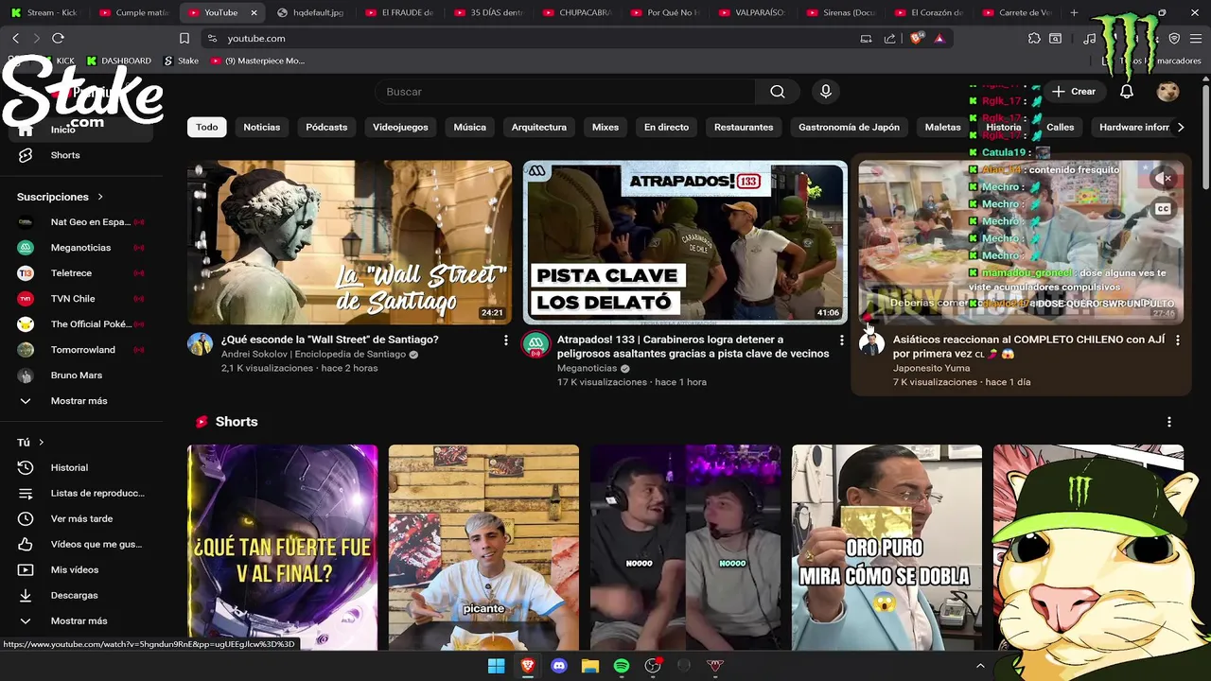The image size is (1211, 681).
Task: Open the Andrei Sokolov channel avatar
Action: pos(200,344)
